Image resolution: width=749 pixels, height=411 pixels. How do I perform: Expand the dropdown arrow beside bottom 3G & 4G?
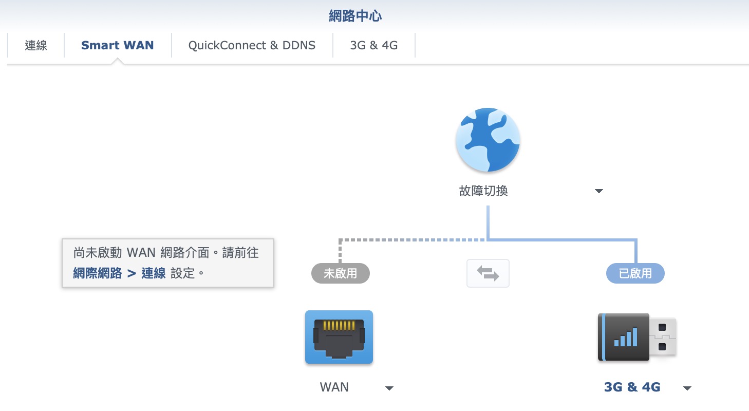click(687, 388)
